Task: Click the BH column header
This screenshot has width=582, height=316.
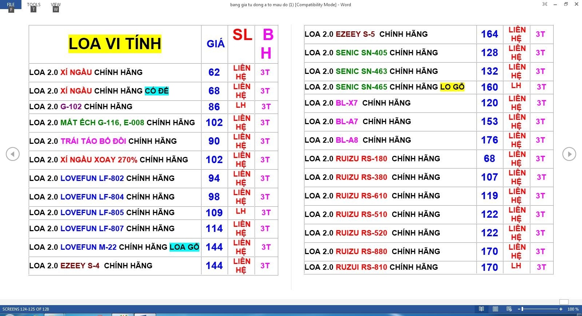Action: pos(267,44)
